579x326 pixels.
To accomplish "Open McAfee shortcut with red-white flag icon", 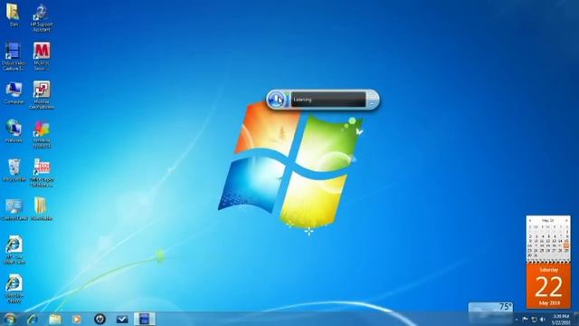I will pos(42,95).
